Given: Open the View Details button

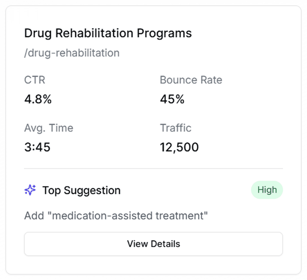Looking at the screenshot, I should [153, 244].
